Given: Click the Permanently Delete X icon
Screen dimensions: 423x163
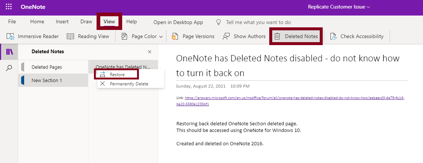Looking at the screenshot, I should (103, 84).
